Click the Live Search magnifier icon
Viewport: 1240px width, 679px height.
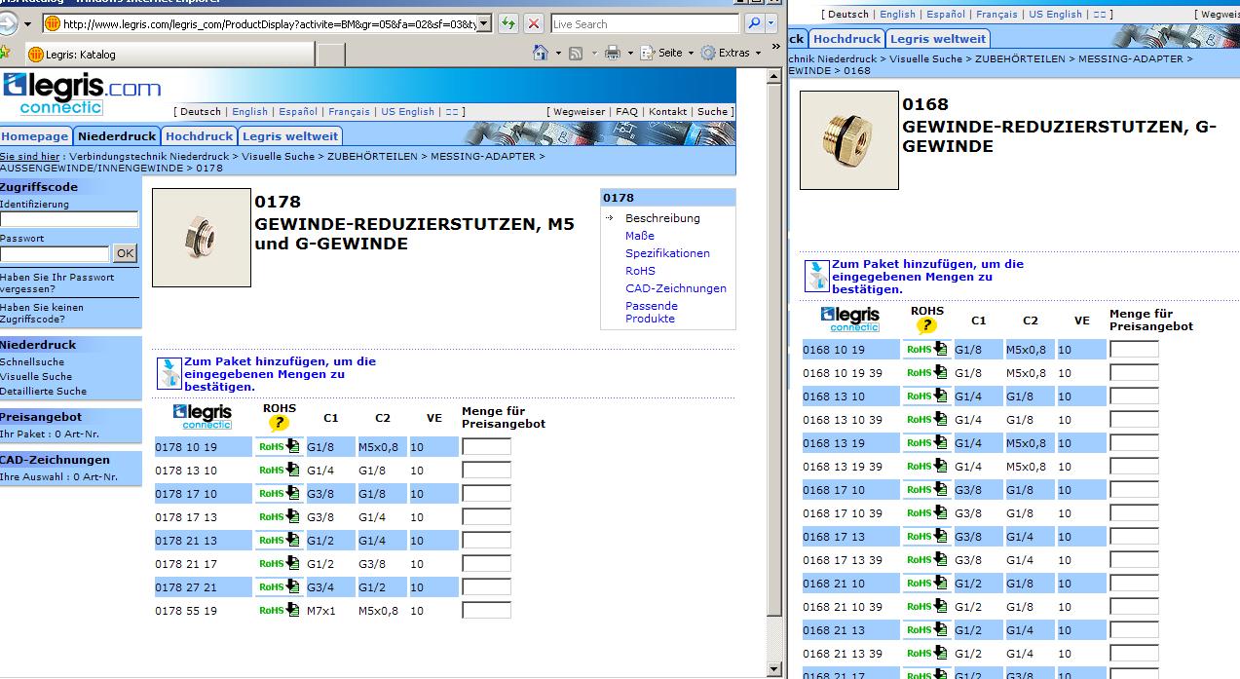(754, 23)
